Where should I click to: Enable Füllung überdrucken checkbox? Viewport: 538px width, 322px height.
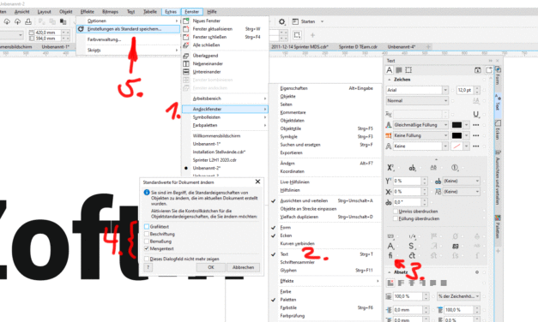pyautogui.click(x=396, y=218)
